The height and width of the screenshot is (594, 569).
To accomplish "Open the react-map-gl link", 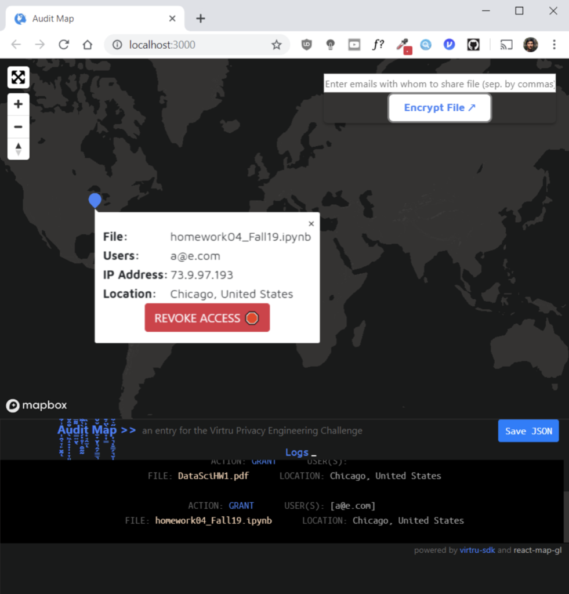I will [537, 550].
